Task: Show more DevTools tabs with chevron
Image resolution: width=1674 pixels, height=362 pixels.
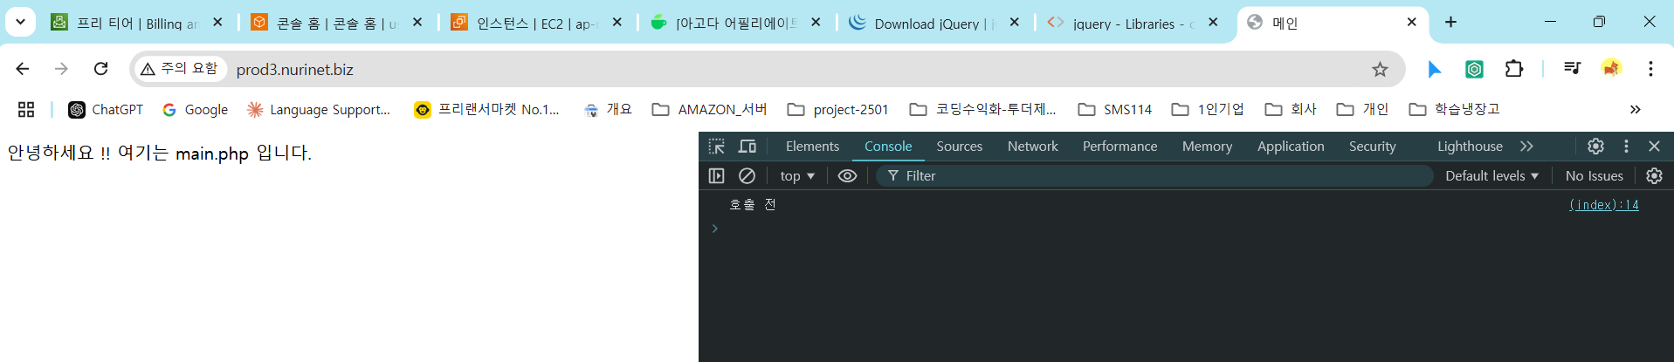Action: tap(1526, 147)
